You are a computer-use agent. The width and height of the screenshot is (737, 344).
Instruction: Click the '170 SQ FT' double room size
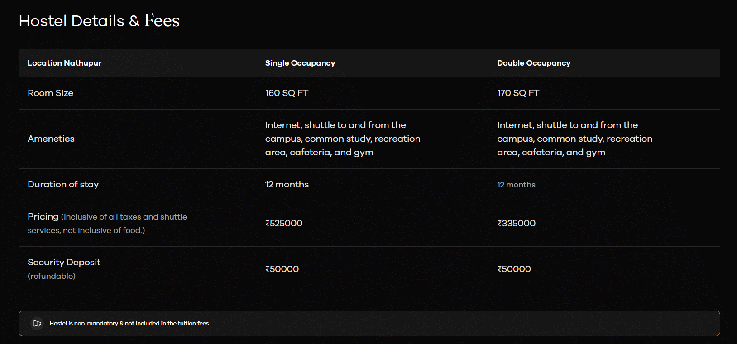[x=518, y=93]
